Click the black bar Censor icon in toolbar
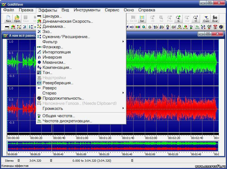Screen dimensions: 227x169 (7, 27)
